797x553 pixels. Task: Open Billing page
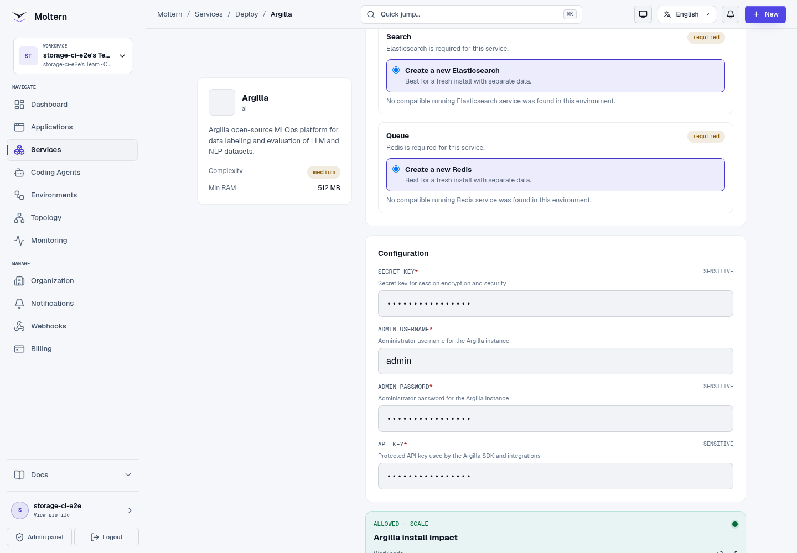click(x=72, y=349)
